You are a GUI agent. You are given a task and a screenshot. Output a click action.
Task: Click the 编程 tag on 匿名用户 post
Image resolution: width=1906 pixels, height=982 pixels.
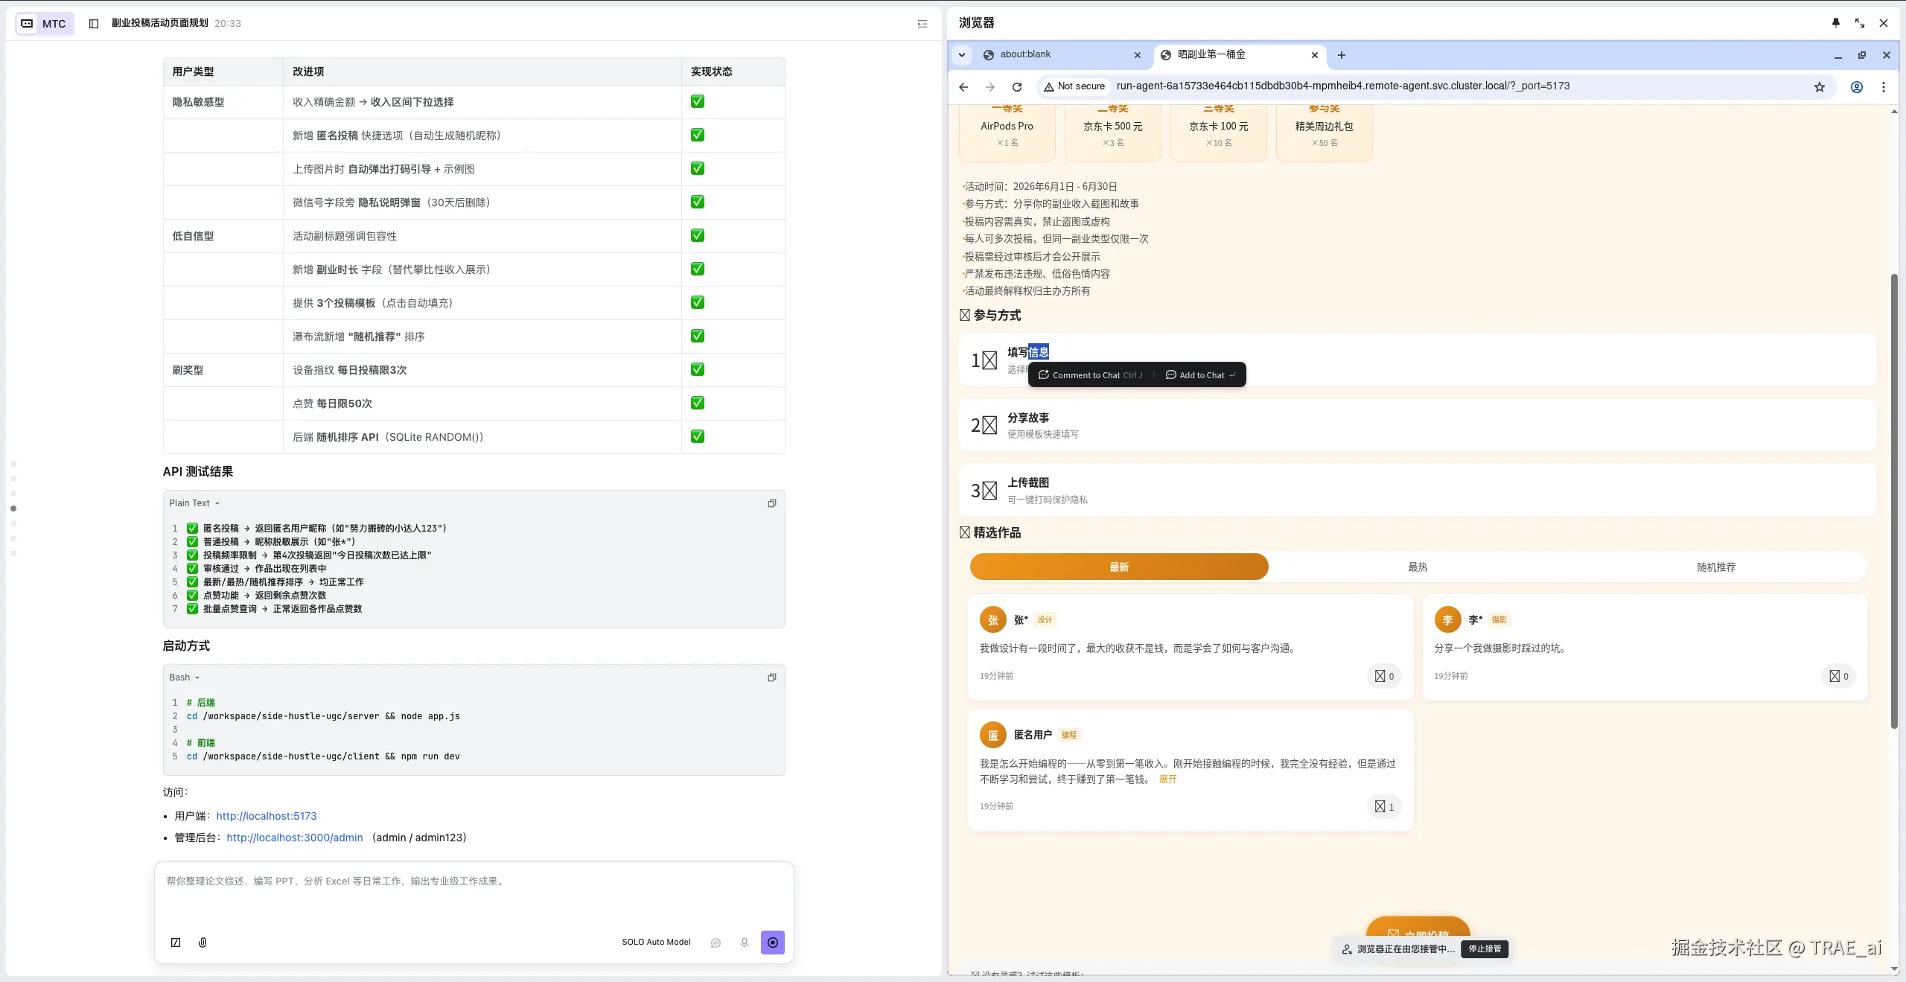1068,735
